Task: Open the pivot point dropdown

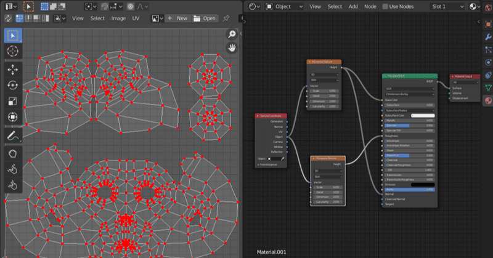Action: click(x=90, y=6)
